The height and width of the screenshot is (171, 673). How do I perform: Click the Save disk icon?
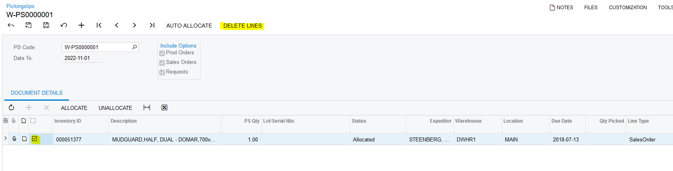click(x=46, y=25)
